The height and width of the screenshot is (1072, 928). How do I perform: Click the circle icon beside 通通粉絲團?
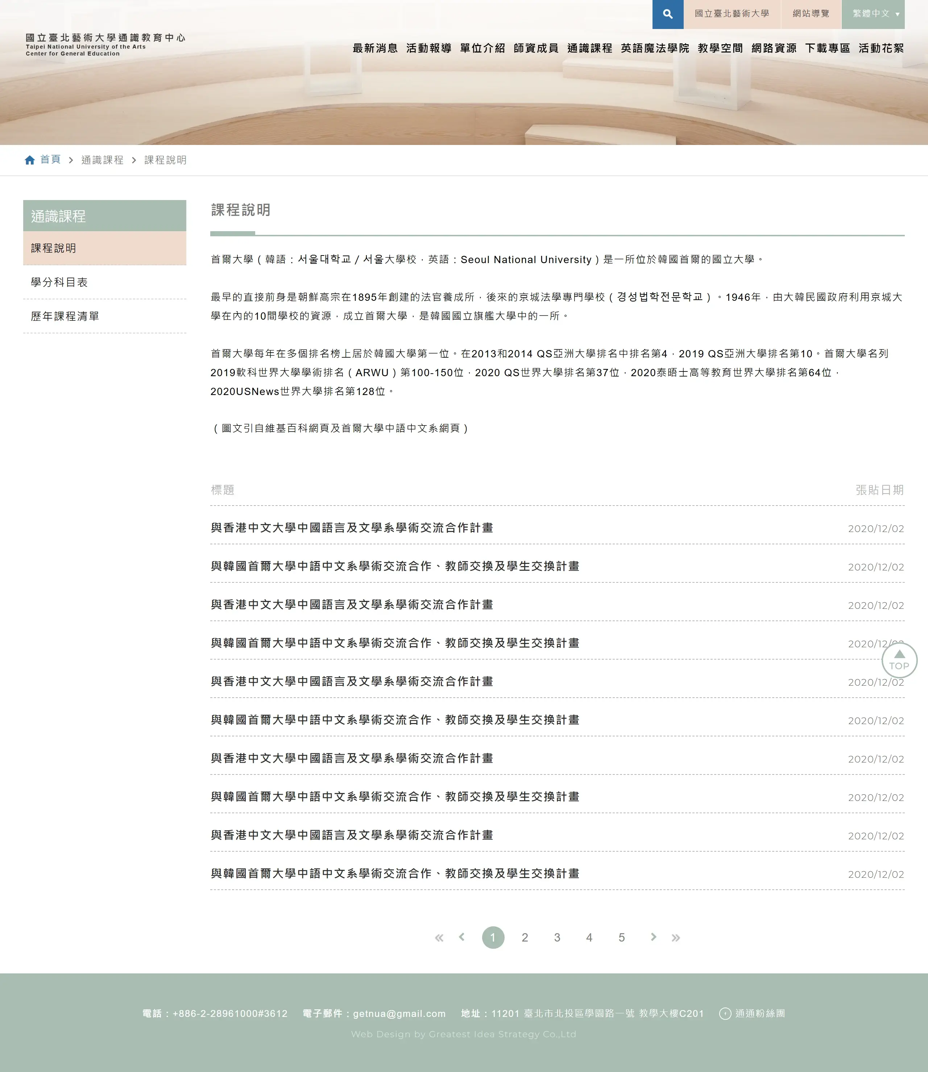(725, 1014)
